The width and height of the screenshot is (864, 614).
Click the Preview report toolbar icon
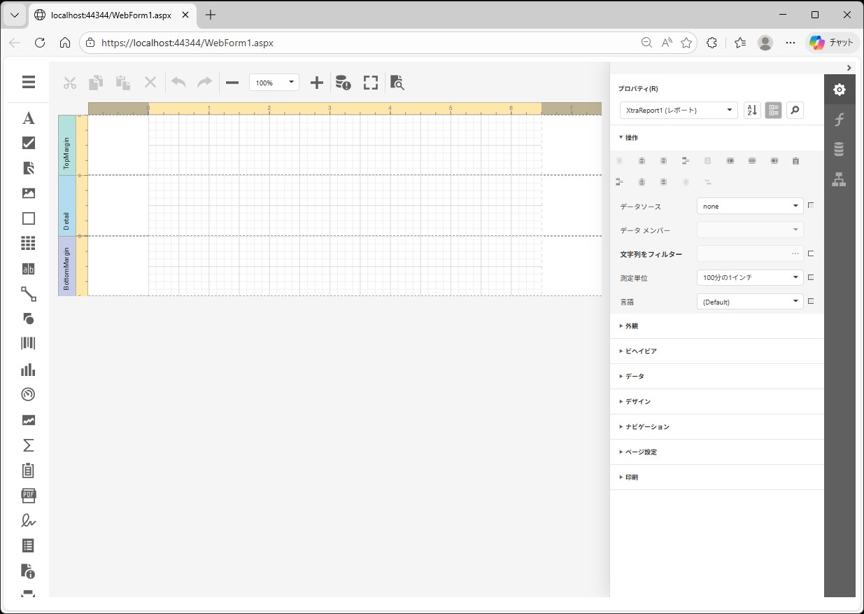(397, 83)
